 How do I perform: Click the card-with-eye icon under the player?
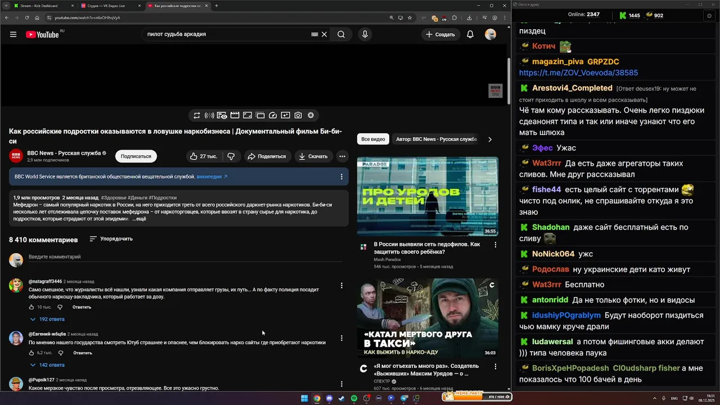[x=222, y=115]
